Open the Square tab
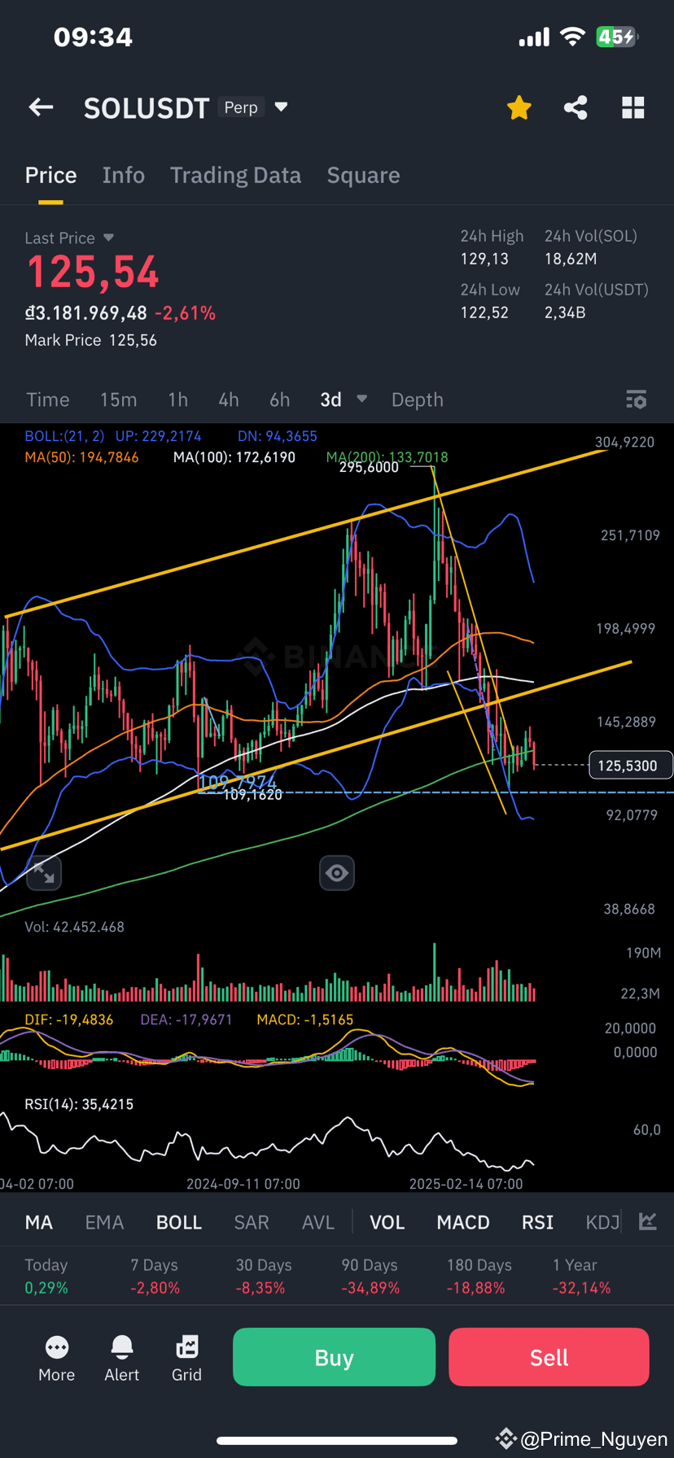 point(363,175)
